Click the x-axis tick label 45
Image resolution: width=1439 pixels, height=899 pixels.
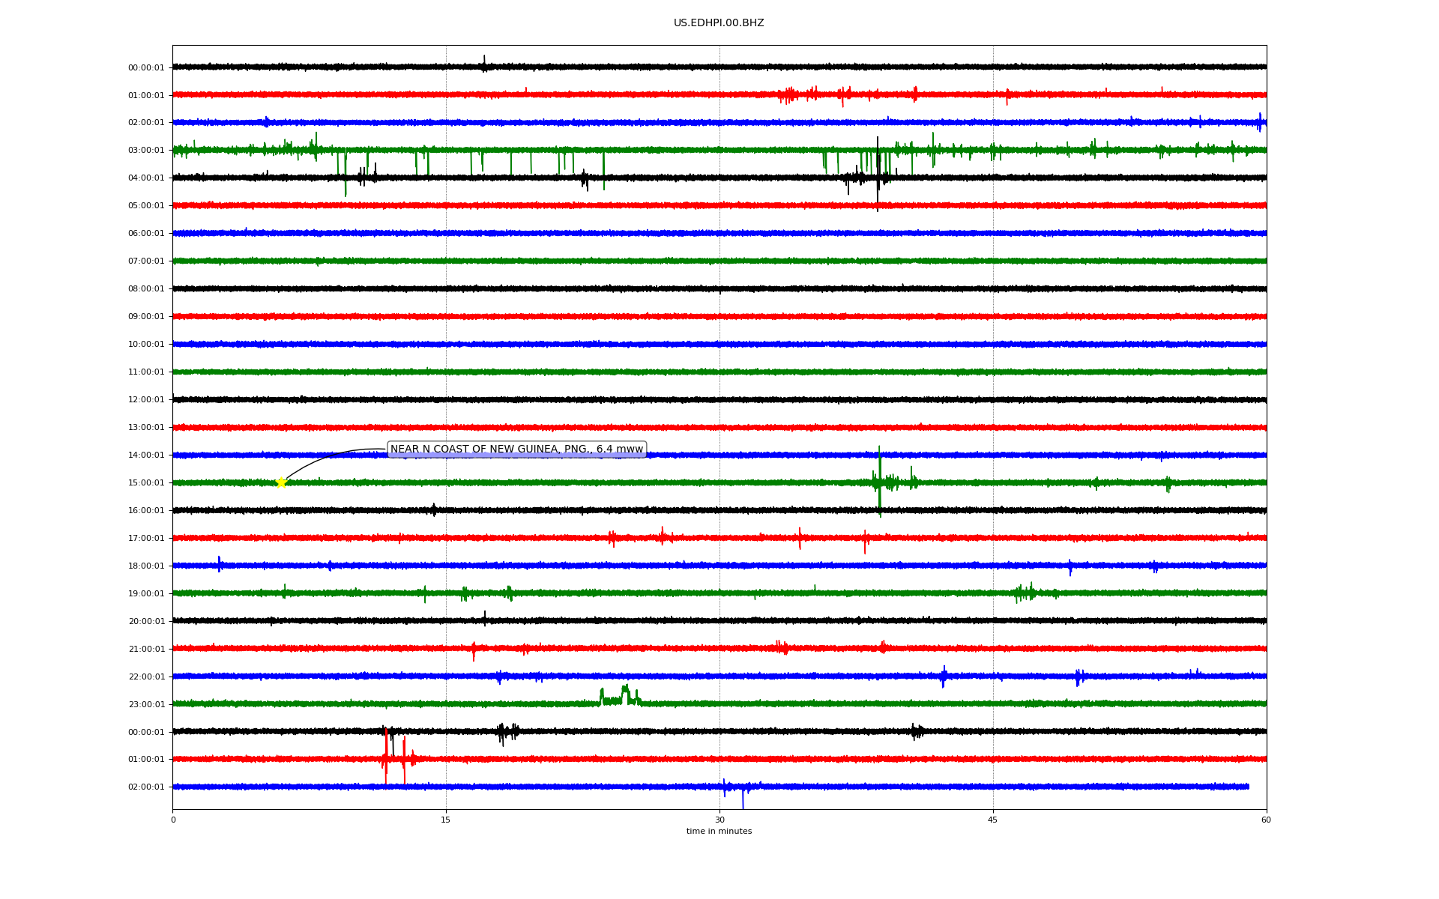point(993,820)
